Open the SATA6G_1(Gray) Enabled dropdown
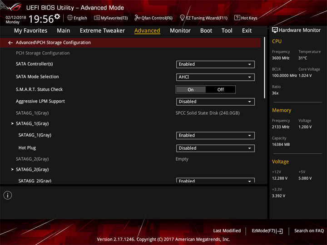 (x=215, y=136)
